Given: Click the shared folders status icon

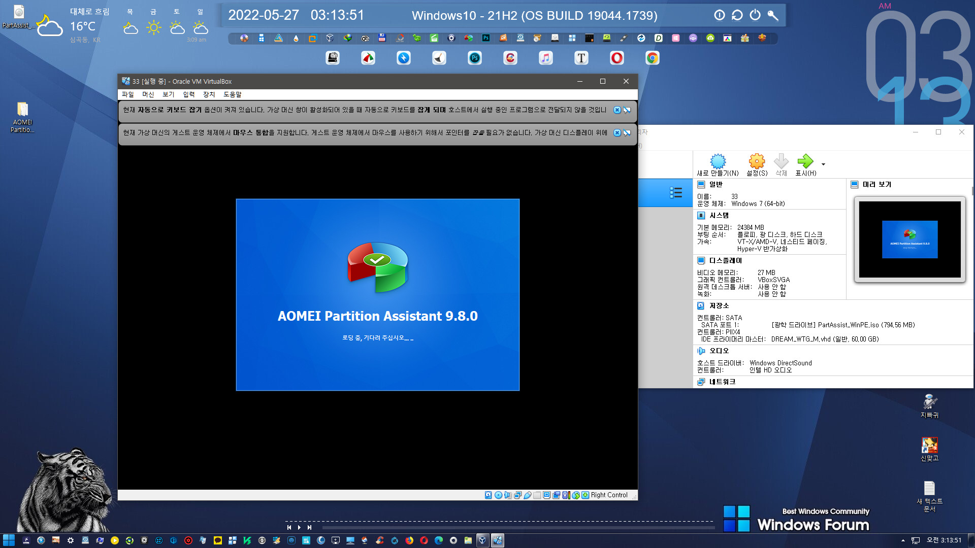Looking at the screenshot, I should (537, 495).
